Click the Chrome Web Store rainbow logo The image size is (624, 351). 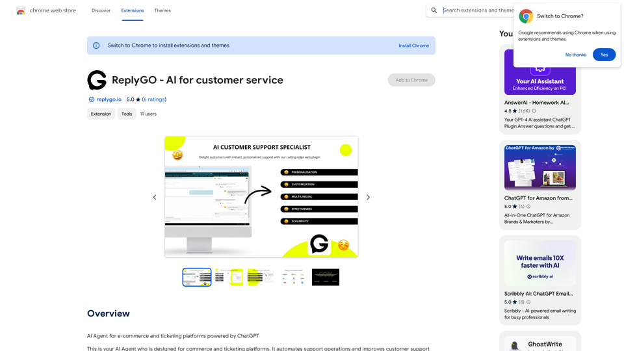[21, 11]
